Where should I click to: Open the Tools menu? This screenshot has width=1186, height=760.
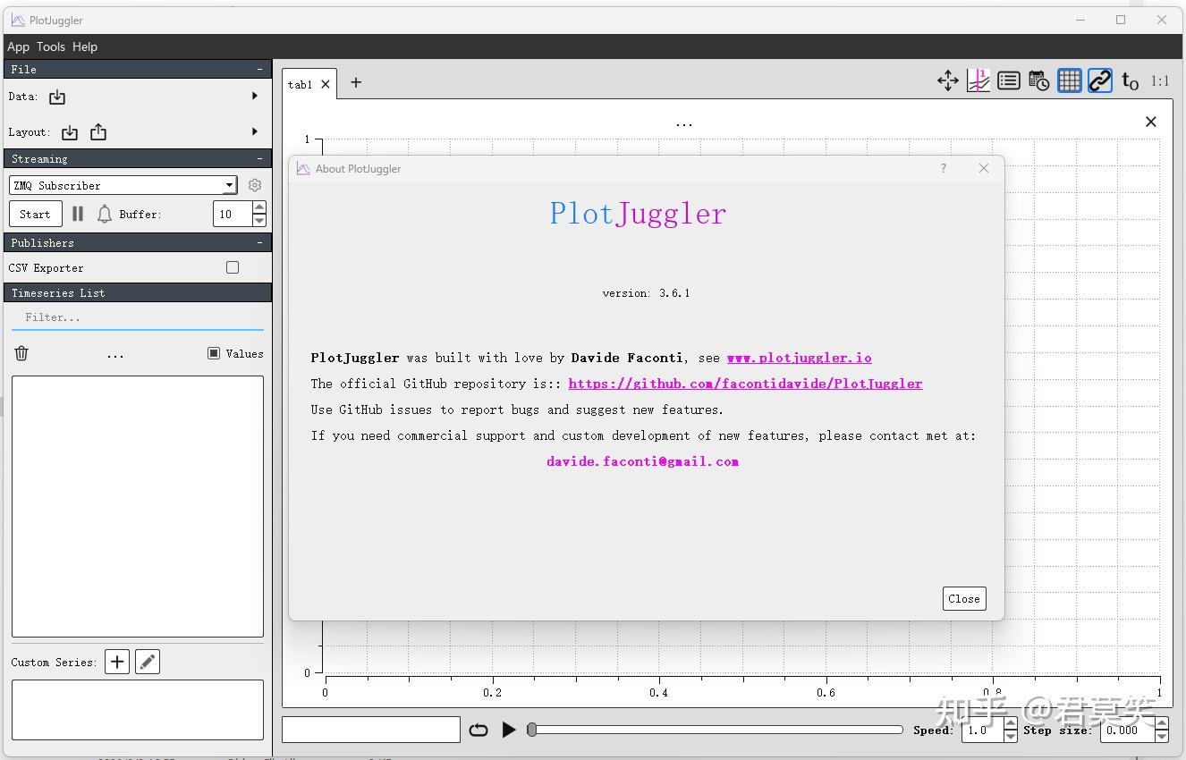[x=51, y=46]
